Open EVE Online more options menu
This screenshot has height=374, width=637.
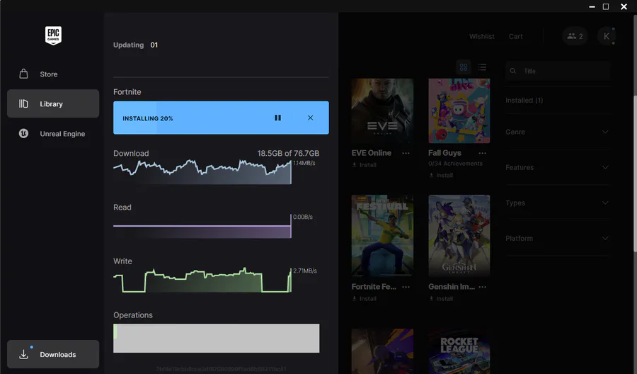pos(406,153)
